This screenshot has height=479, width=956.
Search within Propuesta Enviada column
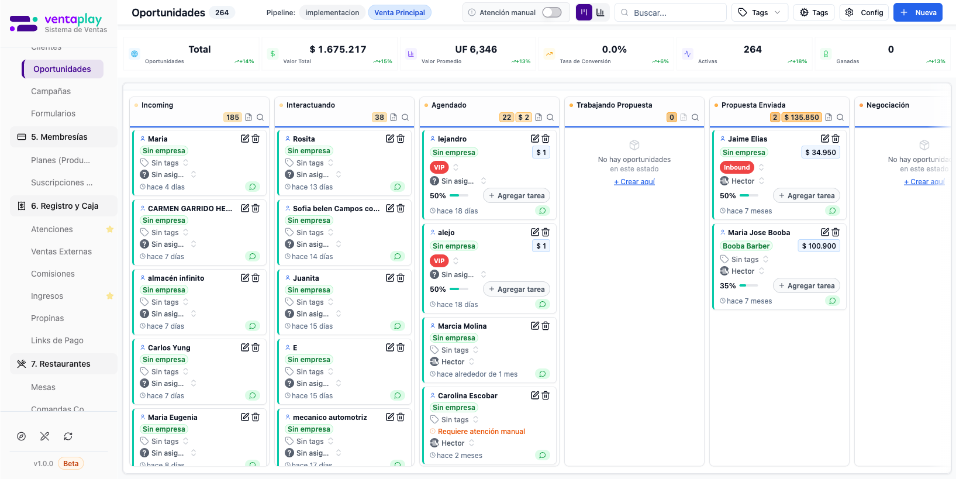click(840, 118)
